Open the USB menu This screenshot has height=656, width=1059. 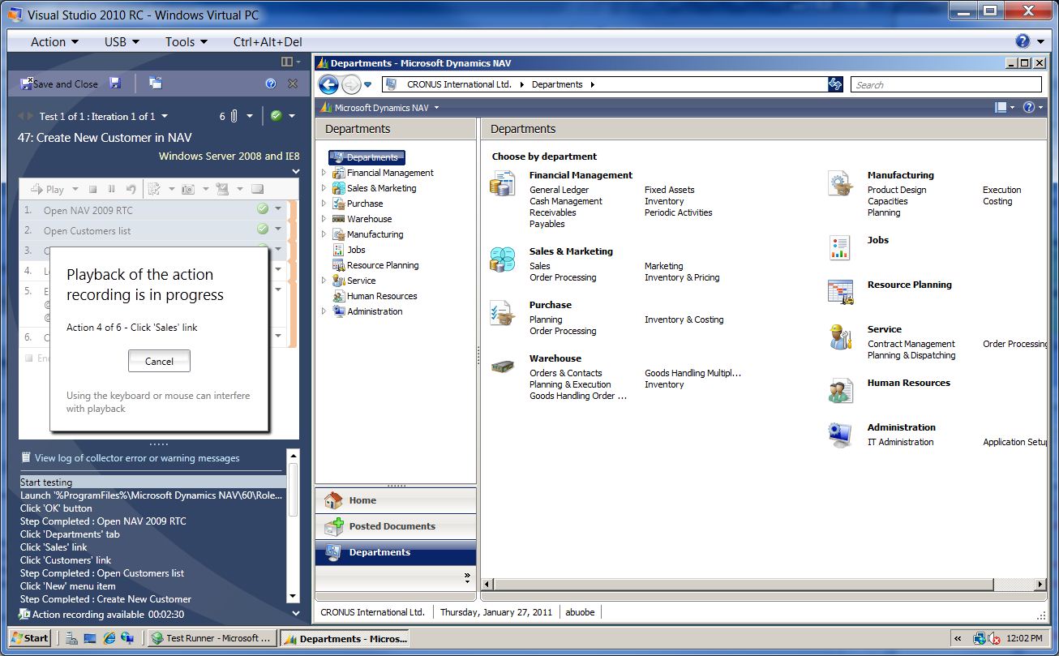pos(122,41)
